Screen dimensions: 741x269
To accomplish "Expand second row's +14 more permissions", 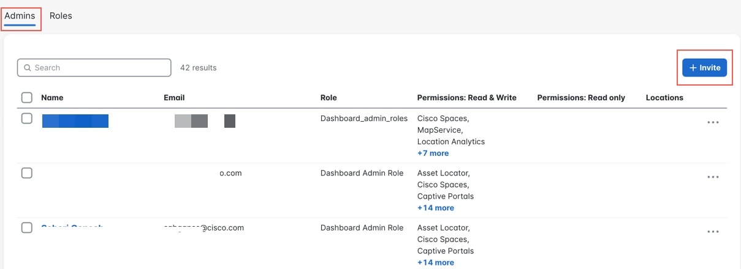I will point(435,208).
